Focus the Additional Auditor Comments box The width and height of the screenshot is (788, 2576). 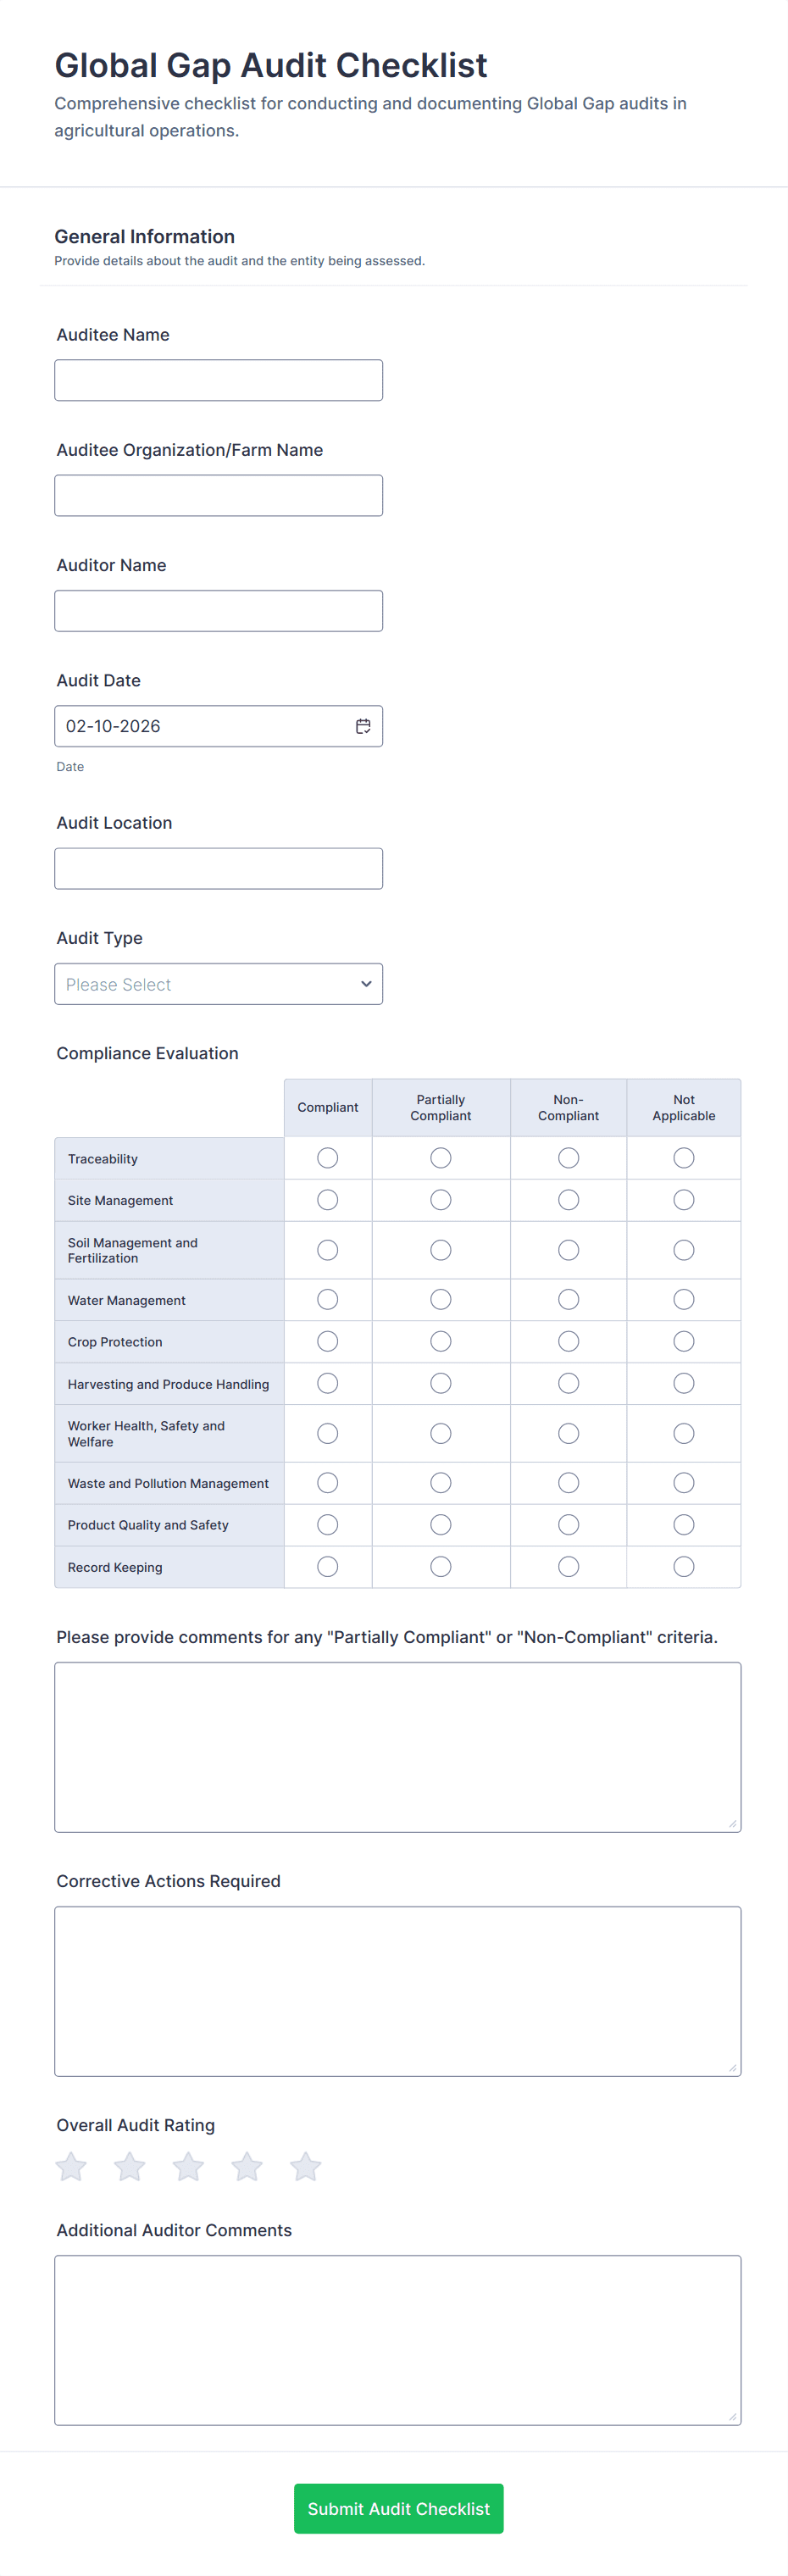click(397, 2339)
